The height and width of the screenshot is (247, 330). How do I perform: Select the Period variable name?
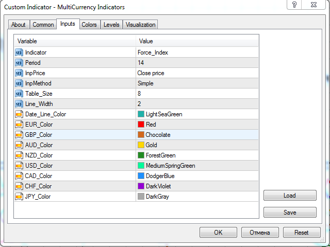click(x=33, y=63)
